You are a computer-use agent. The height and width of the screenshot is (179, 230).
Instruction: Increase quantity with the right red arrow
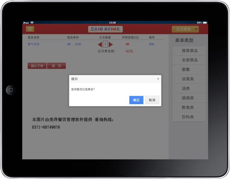(111, 44)
